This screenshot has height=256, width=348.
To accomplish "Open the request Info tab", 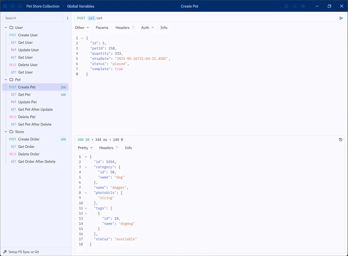I will 164,28.
